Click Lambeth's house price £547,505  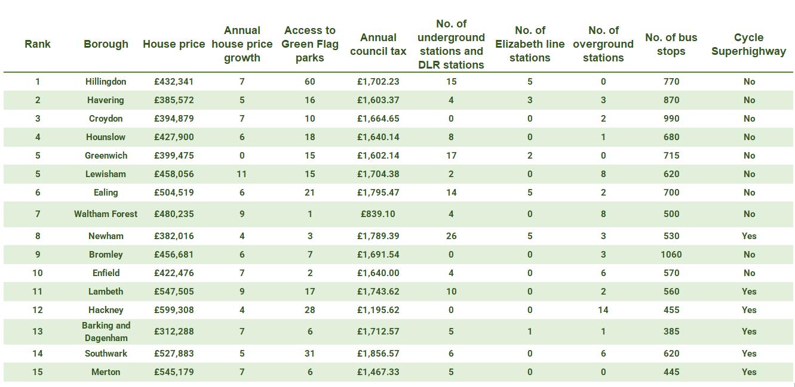pos(174,292)
